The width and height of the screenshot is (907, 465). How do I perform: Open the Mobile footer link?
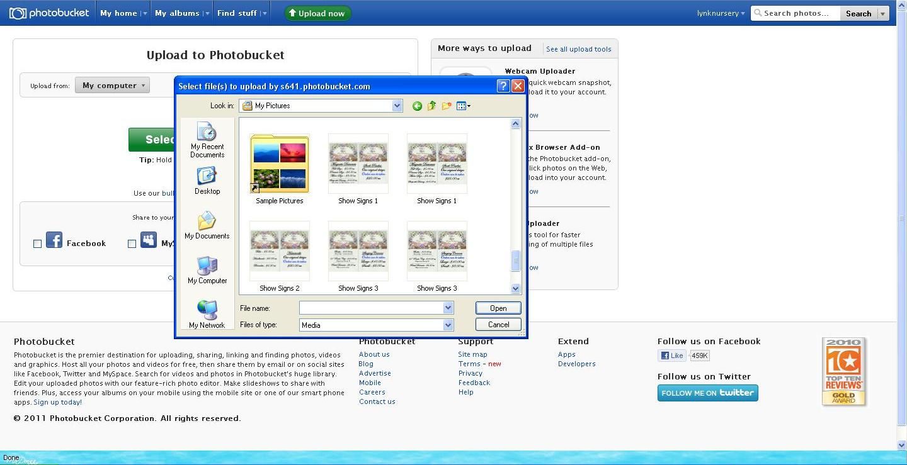coord(370,383)
